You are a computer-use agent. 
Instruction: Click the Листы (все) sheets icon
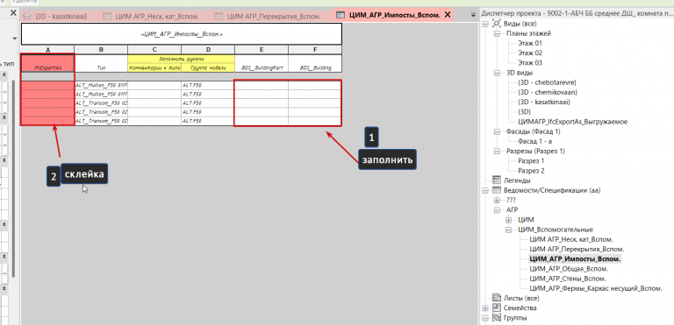tap(497, 298)
